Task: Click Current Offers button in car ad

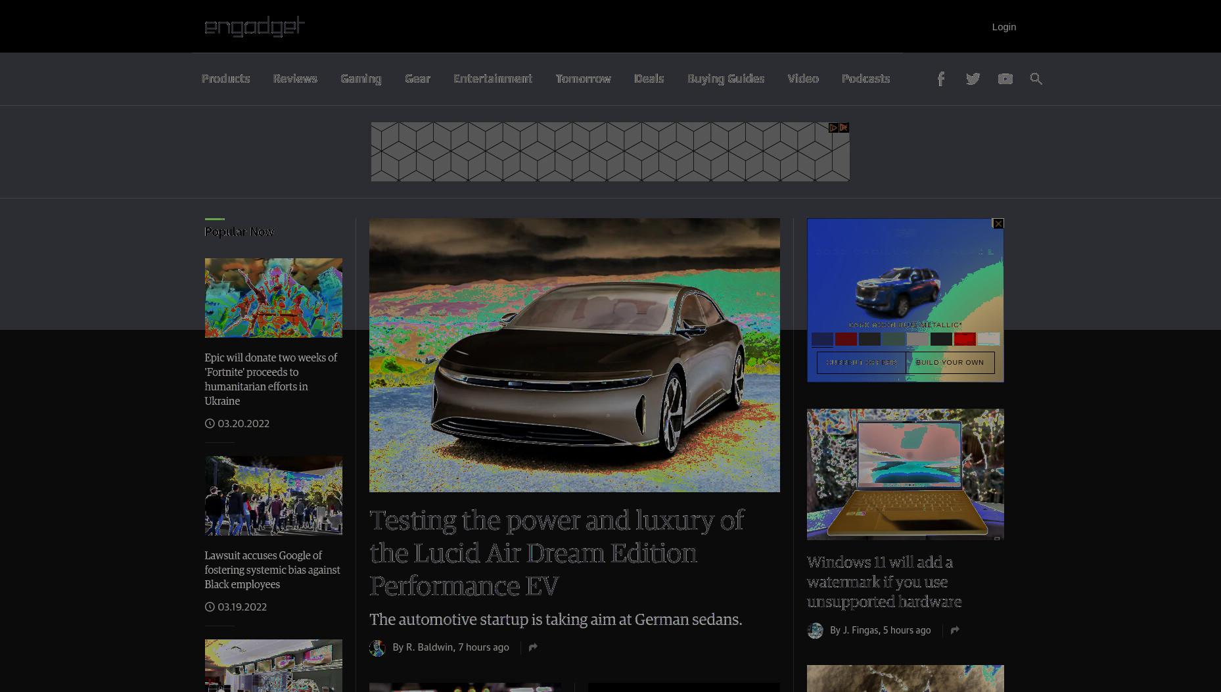Action: pos(862,363)
